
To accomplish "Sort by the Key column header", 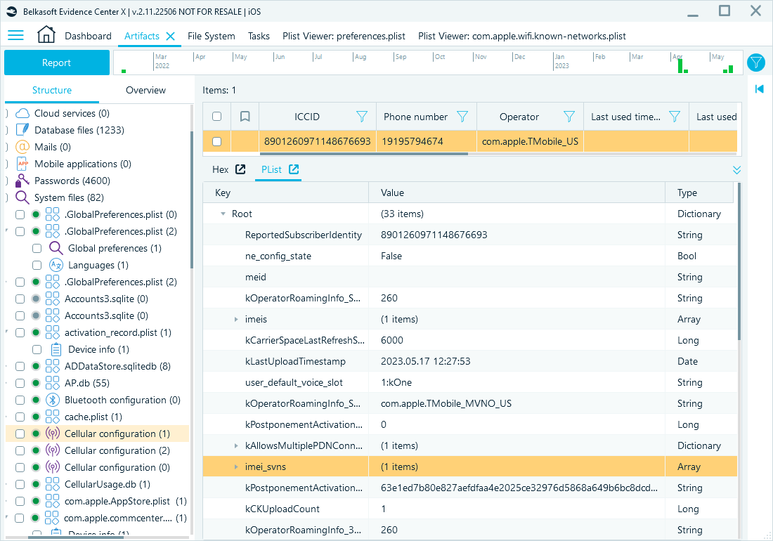I will [x=285, y=193].
